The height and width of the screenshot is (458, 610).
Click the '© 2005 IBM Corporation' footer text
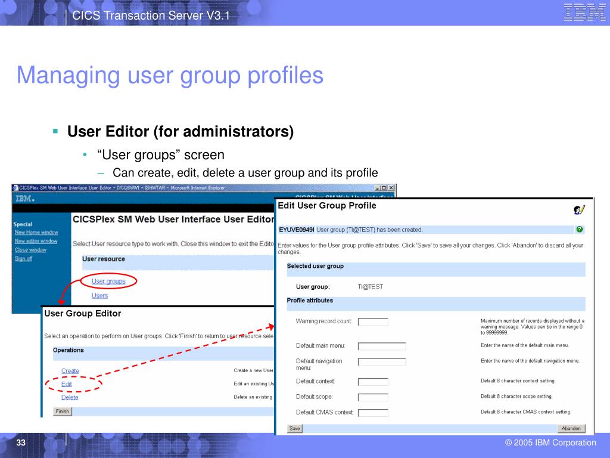tap(550, 442)
